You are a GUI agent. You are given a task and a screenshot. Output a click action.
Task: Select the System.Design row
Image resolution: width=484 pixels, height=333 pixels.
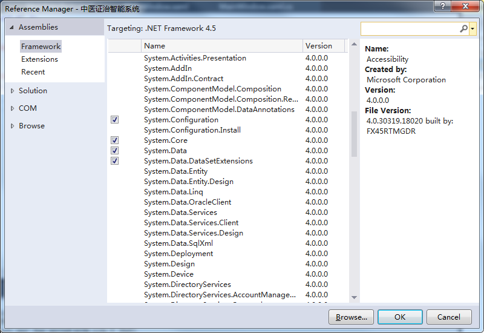tap(228, 264)
